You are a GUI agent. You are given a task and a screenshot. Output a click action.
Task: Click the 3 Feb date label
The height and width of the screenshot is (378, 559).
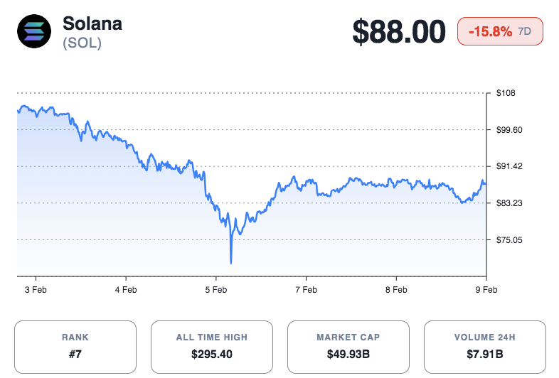click(36, 290)
